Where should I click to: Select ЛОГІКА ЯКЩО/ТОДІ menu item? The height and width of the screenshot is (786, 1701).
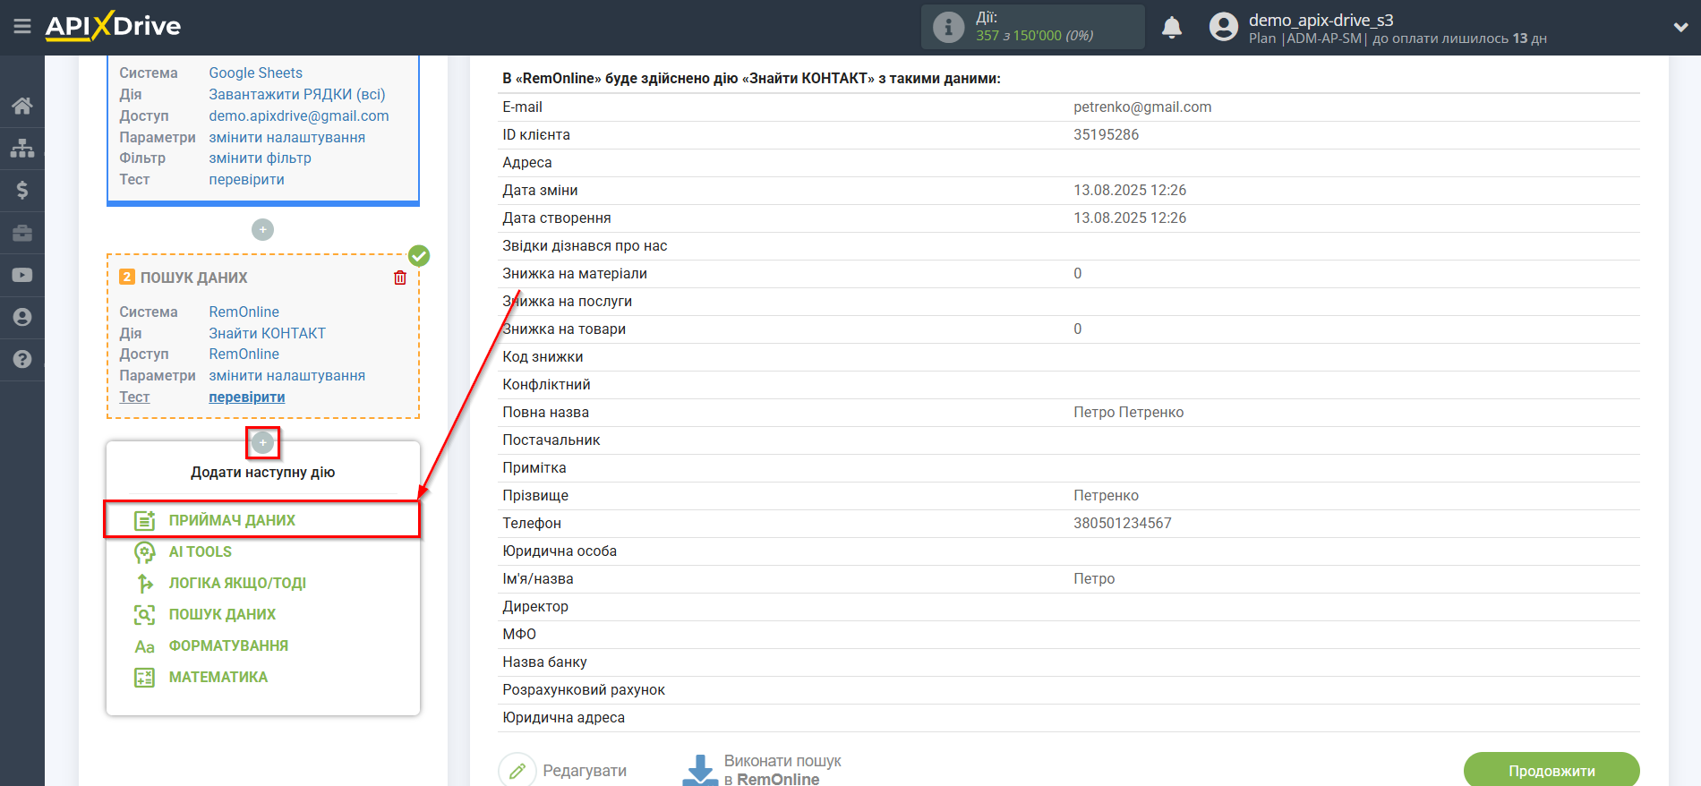click(x=237, y=584)
